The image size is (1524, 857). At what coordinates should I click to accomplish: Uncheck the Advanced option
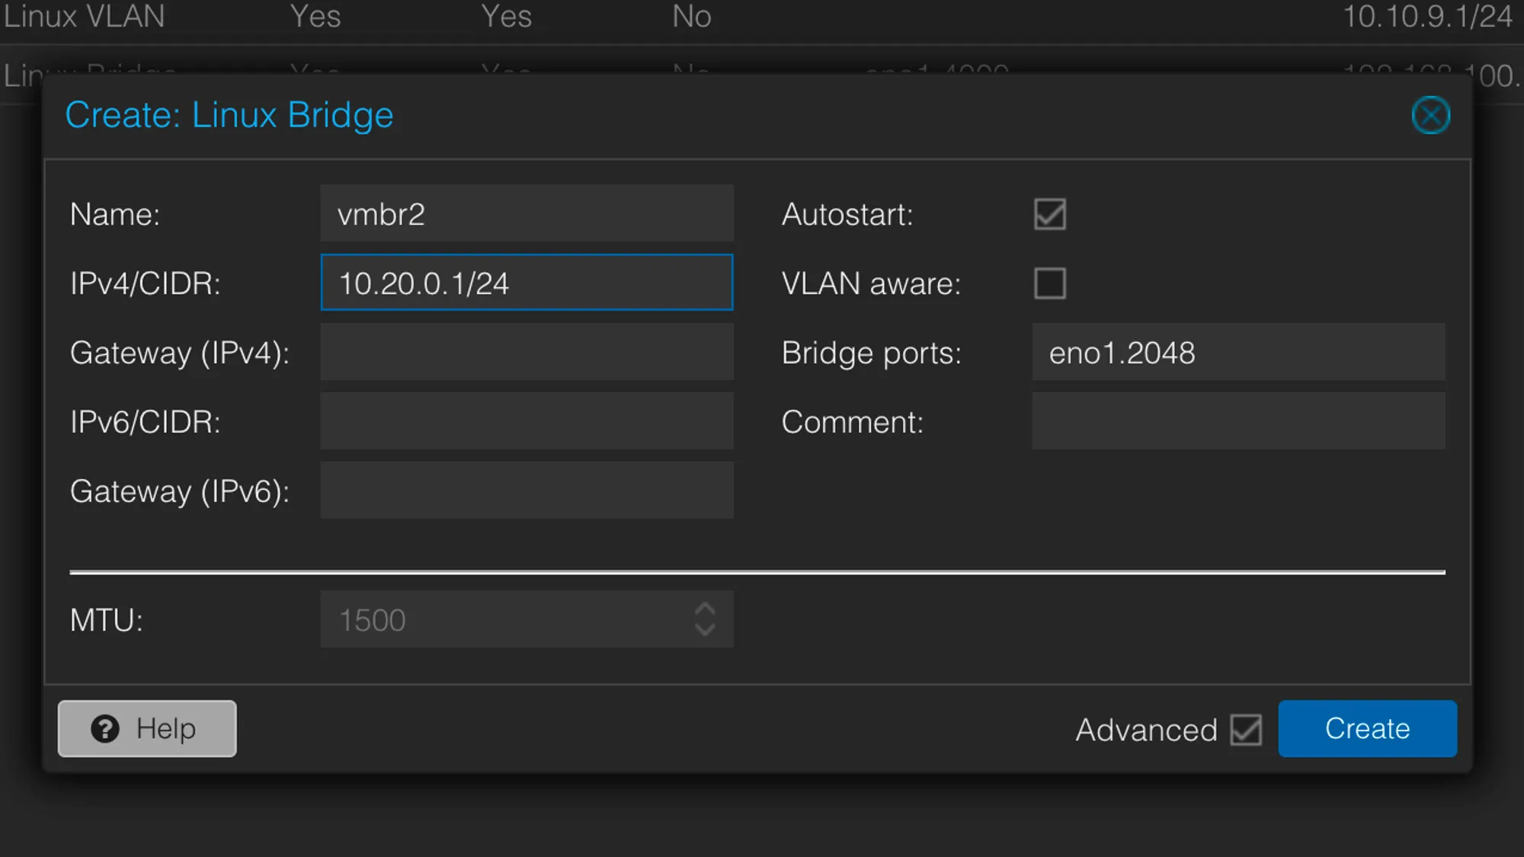tap(1245, 730)
